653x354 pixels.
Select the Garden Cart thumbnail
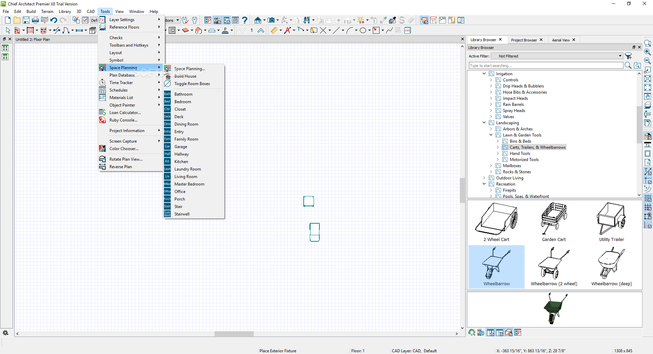pos(554,222)
